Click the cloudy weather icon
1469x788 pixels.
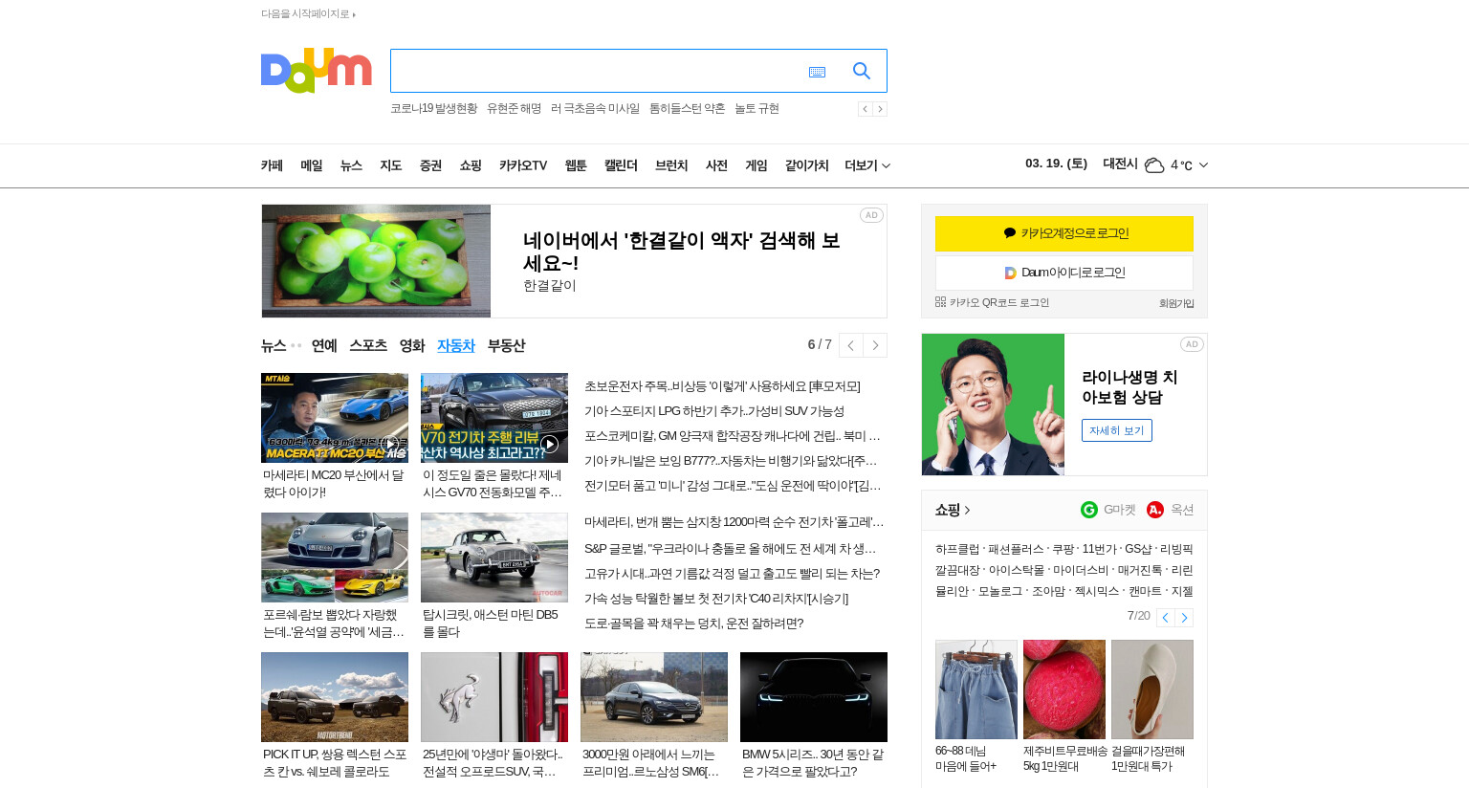click(1154, 165)
